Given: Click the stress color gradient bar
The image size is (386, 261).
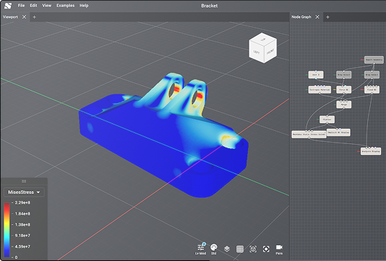Looking at the screenshot, I should pyautogui.click(x=7, y=230).
